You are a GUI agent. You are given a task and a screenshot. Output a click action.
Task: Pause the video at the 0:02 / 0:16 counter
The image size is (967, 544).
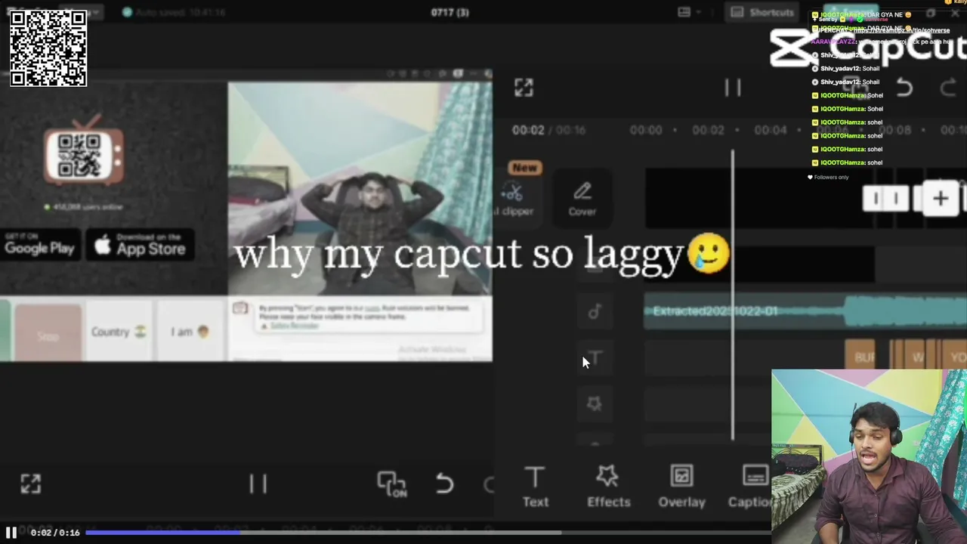[11, 533]
